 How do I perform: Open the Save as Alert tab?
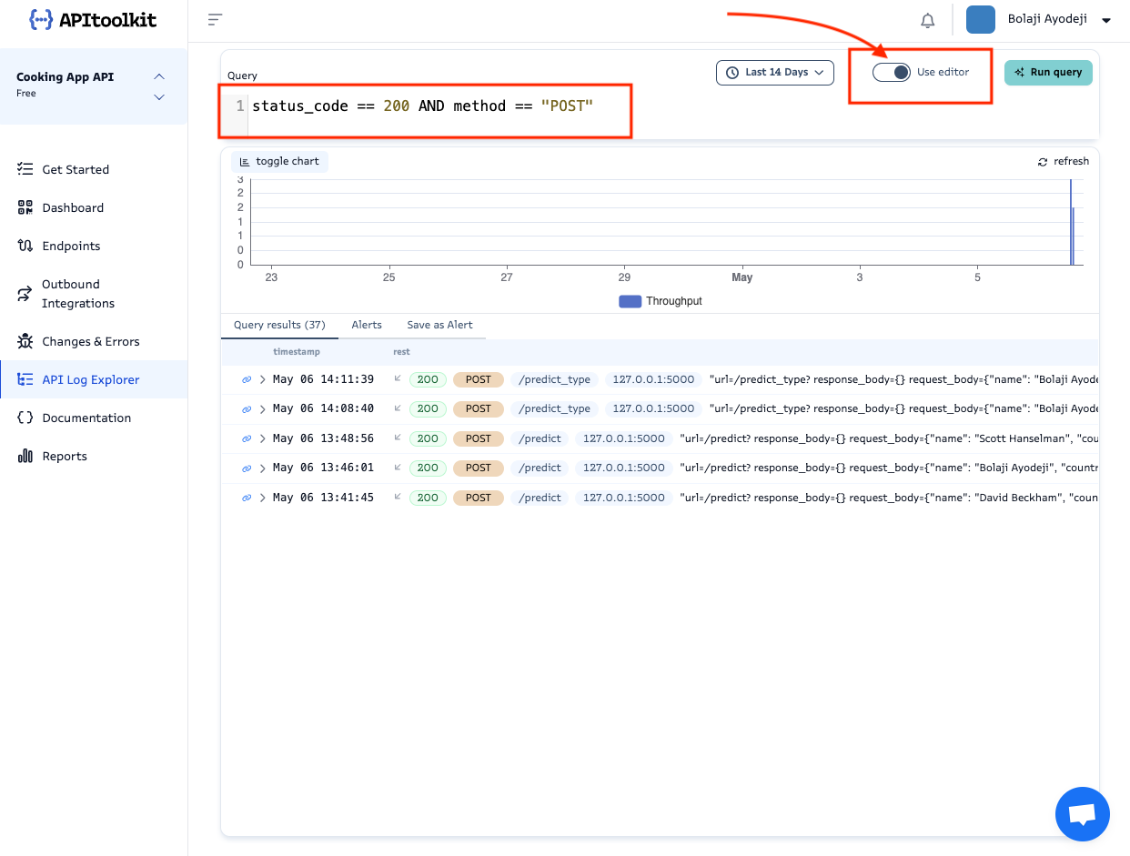440,325
